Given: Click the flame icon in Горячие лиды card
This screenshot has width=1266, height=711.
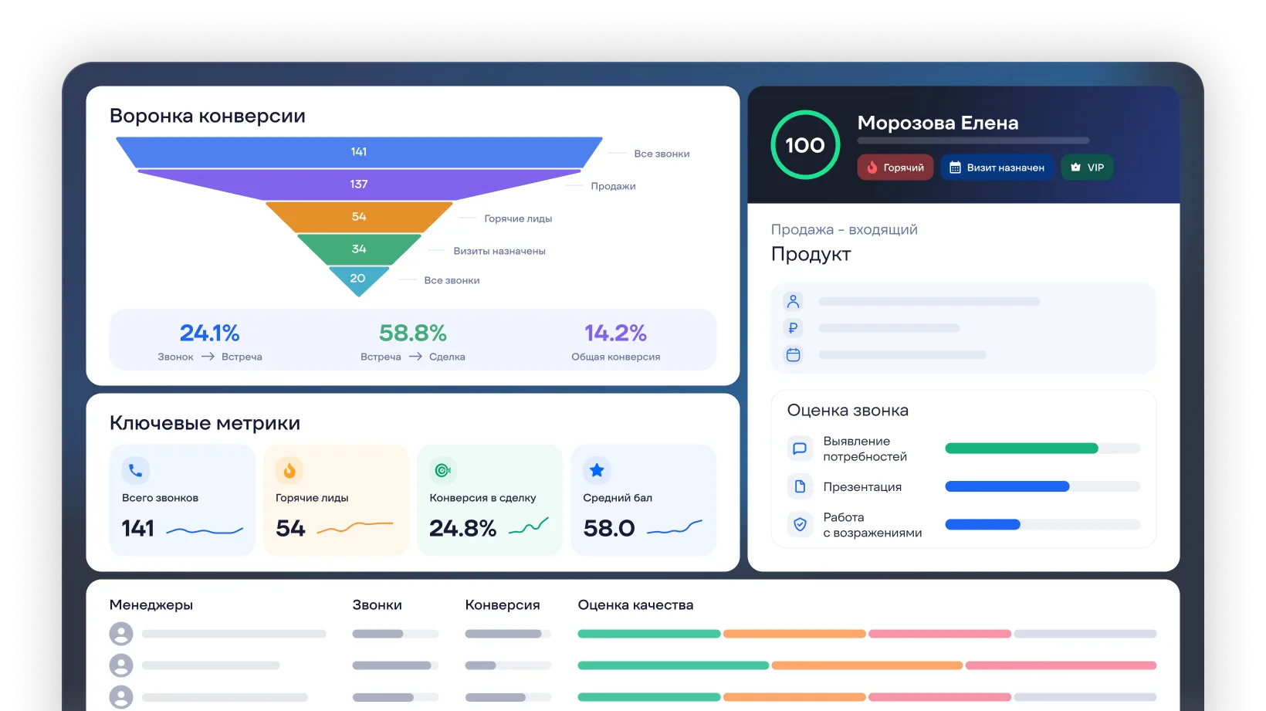Looking at the screenshot, I should [x=289, y=470].
